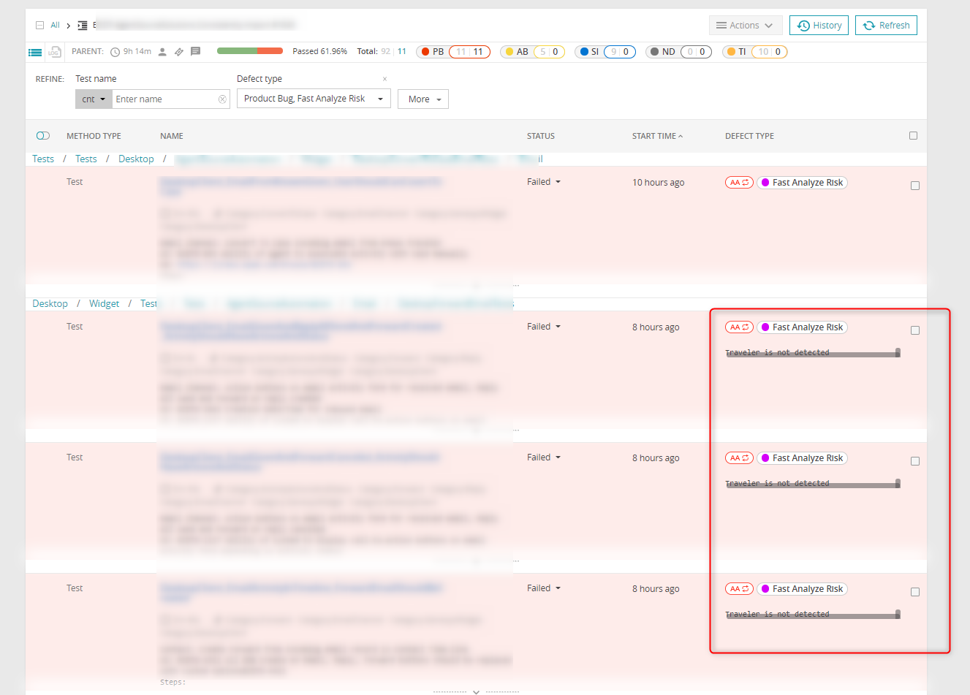Expand the More filters dropdown
970x695 pixels.
(x=423, y=99)
